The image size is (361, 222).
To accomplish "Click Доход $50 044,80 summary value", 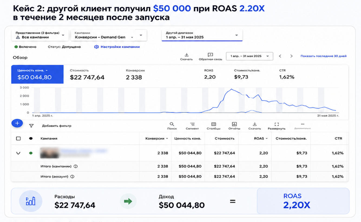I will pyautogui.click(x=182, y=205).
